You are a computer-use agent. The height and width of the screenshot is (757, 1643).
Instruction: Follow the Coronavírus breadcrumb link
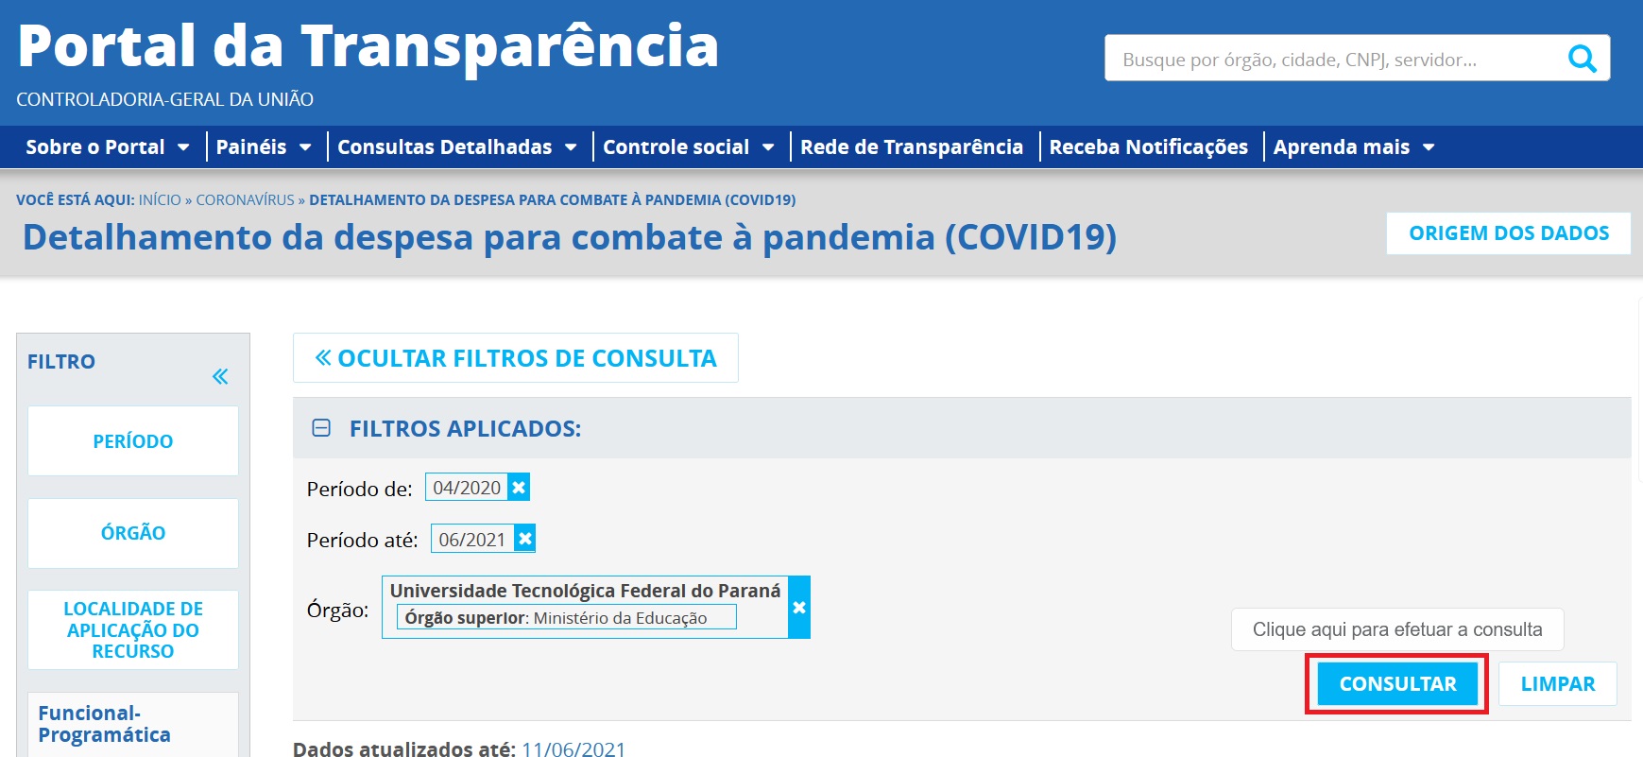tap(245, 200)
